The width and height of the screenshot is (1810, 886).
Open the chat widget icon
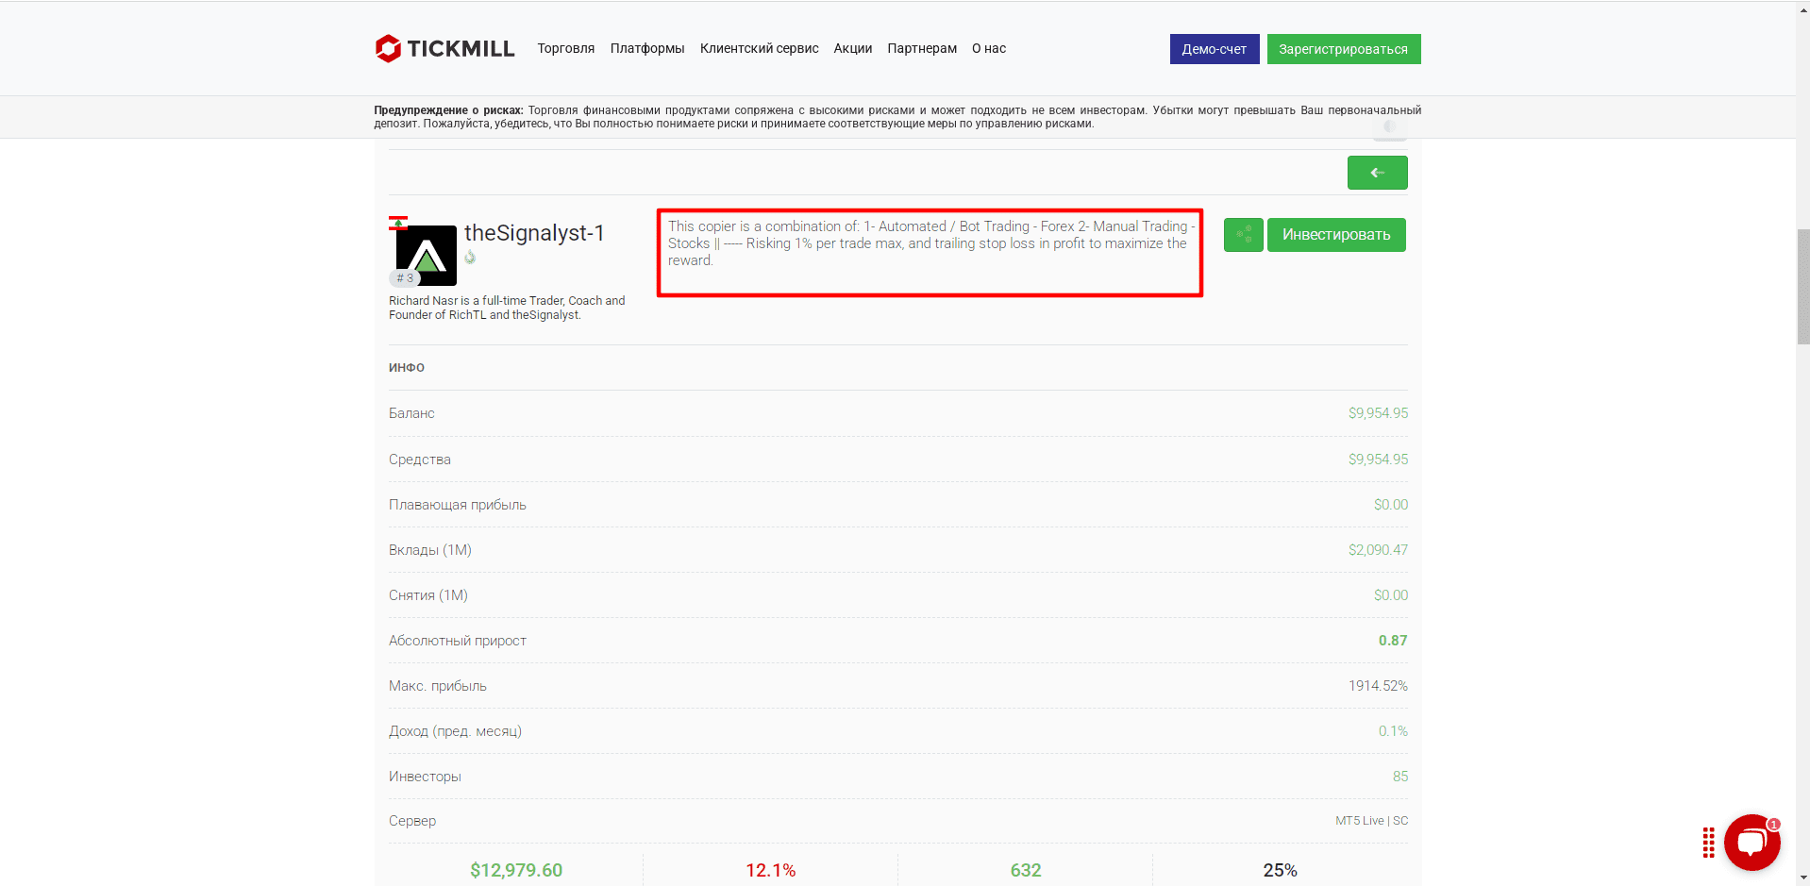click(1751, 843)
